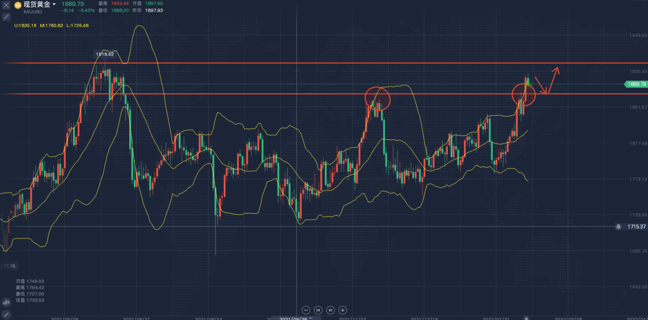Click the time-axis marker dot near 2022/01/31
Viewport: 648px width, 320px height.
pyautogui.click(x=527, y=318)
